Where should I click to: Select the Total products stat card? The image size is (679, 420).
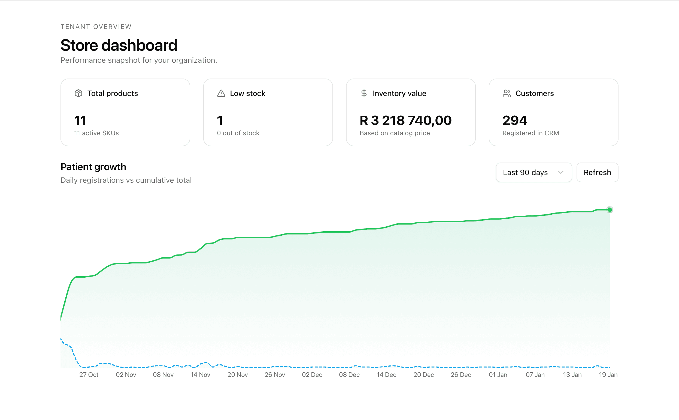pyautogui.click(x=125, y=112)
